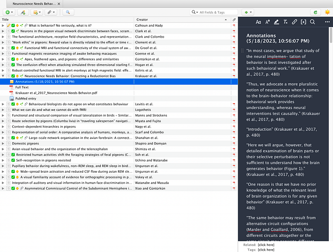
Task: Click the Sync button in toolbar
Action: 314,12
